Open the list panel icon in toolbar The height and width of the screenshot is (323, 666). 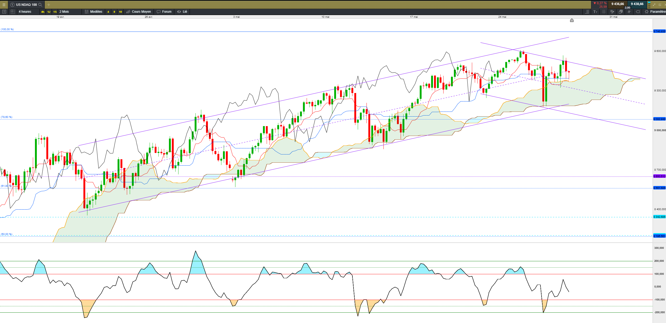(4, 12)
